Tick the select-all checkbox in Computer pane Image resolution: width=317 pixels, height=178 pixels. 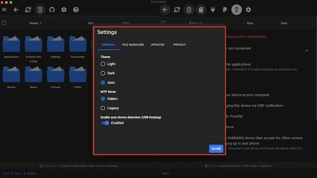[x=4, y=23]
